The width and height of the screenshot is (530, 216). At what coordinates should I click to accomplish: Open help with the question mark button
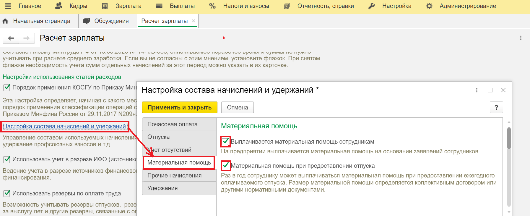pyautogui.click(x=496, y=107)
